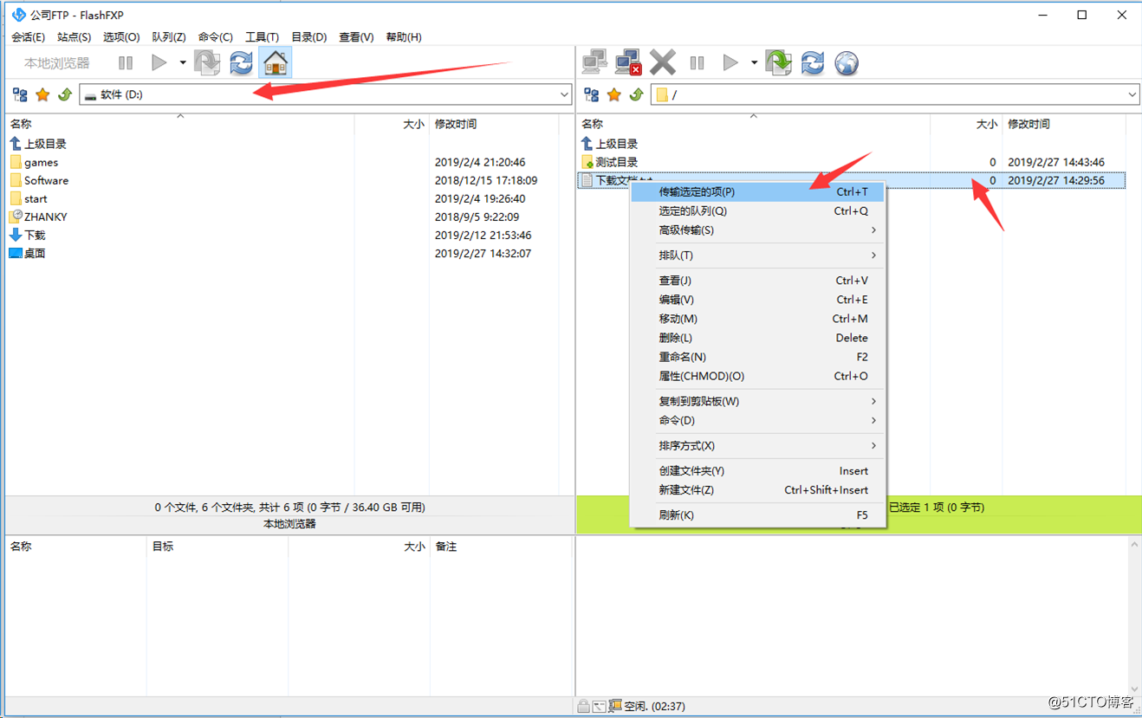Viewport: 1142px width, 718px height.
Task: Choose 刷新(K) in context menu
Action: click(x=757, y=515)
